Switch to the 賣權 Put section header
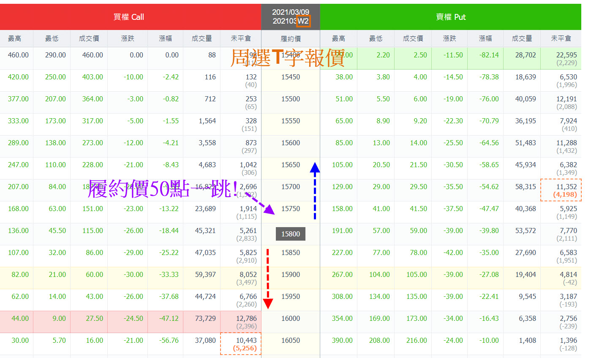This screenshot has width=591, height=358. click(451, 17)
